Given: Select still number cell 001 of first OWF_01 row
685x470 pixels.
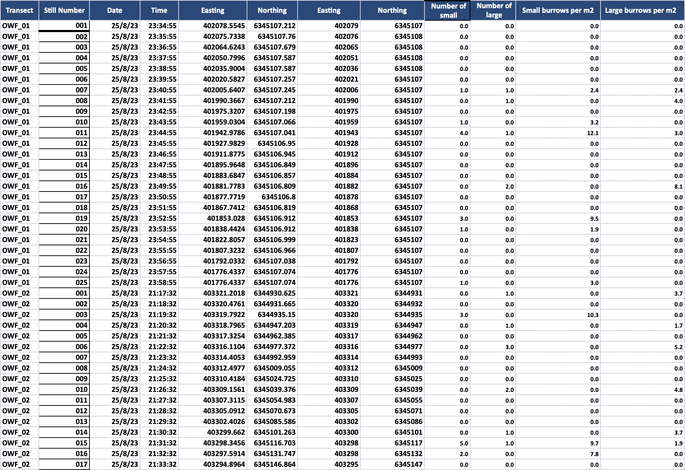Looking at the screenshot, I should (64, 26).
